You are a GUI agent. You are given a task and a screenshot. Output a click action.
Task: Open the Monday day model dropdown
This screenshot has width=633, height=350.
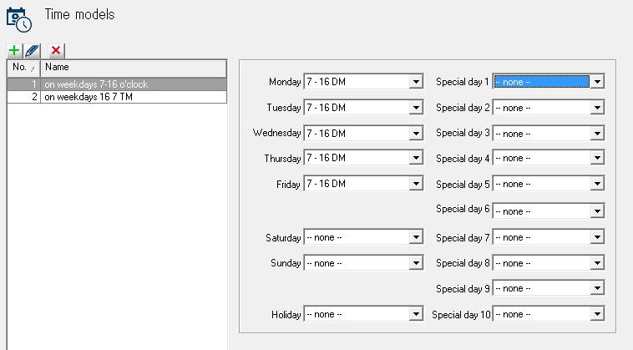tap(363, 82)
